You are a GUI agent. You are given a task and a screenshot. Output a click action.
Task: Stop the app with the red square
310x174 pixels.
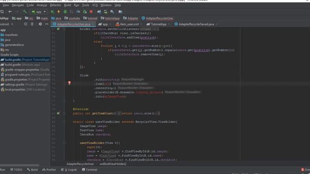pos(91,12)
